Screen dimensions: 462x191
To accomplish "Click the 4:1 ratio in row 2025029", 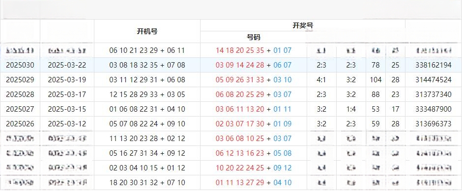I will 321,80.
